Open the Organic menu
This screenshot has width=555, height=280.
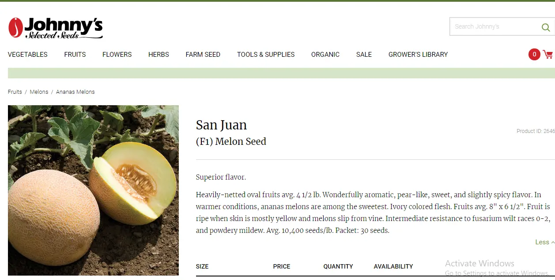[x=325, y=55]
